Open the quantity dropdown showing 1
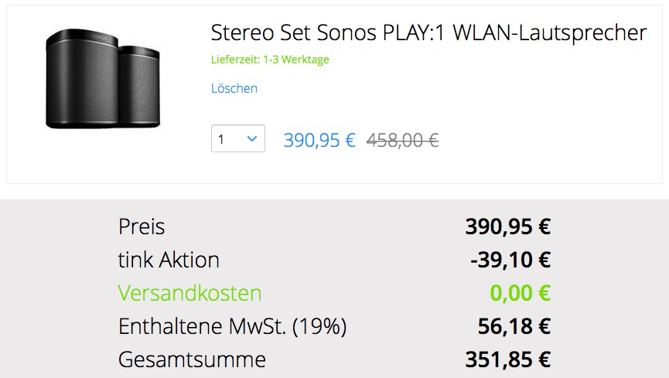The height and width of the screenshot is (378, 669). pos(237,139)
